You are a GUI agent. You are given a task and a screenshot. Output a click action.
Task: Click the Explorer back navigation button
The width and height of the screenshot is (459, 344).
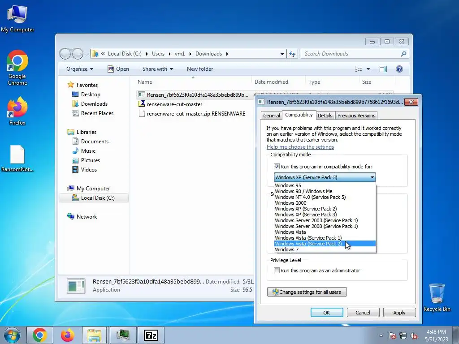[x=65, y=54]
